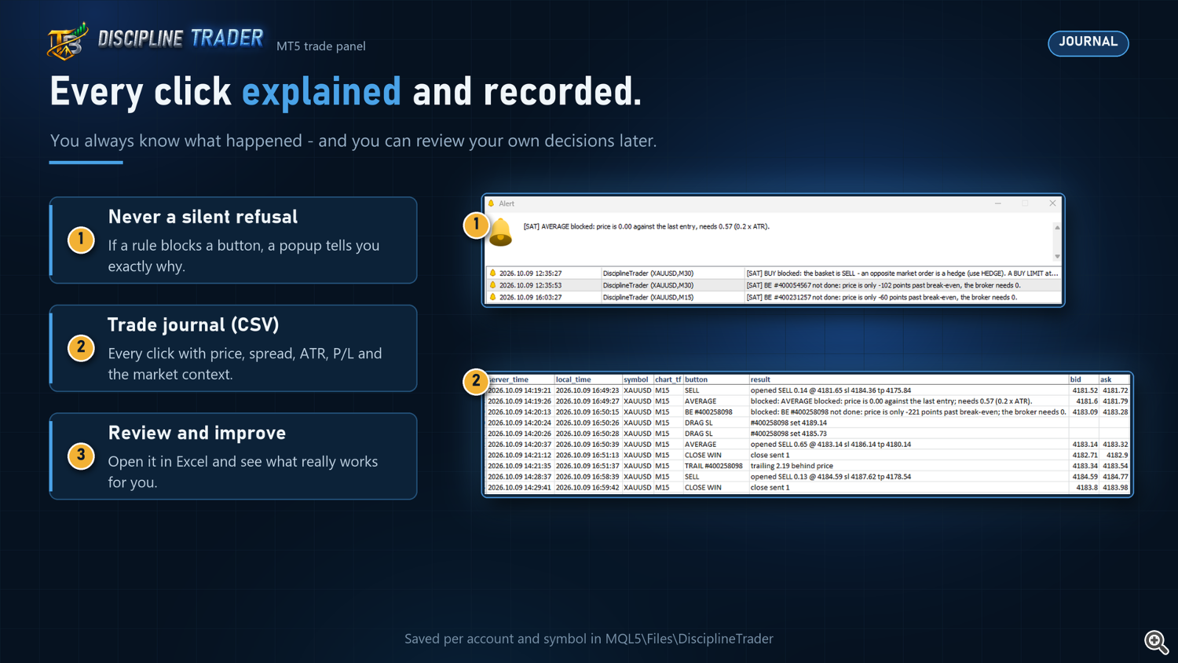Click the 'chart_tf' column header
Image resolution: width=1178 pixels, height=663 pixels.
pos(668,379)
